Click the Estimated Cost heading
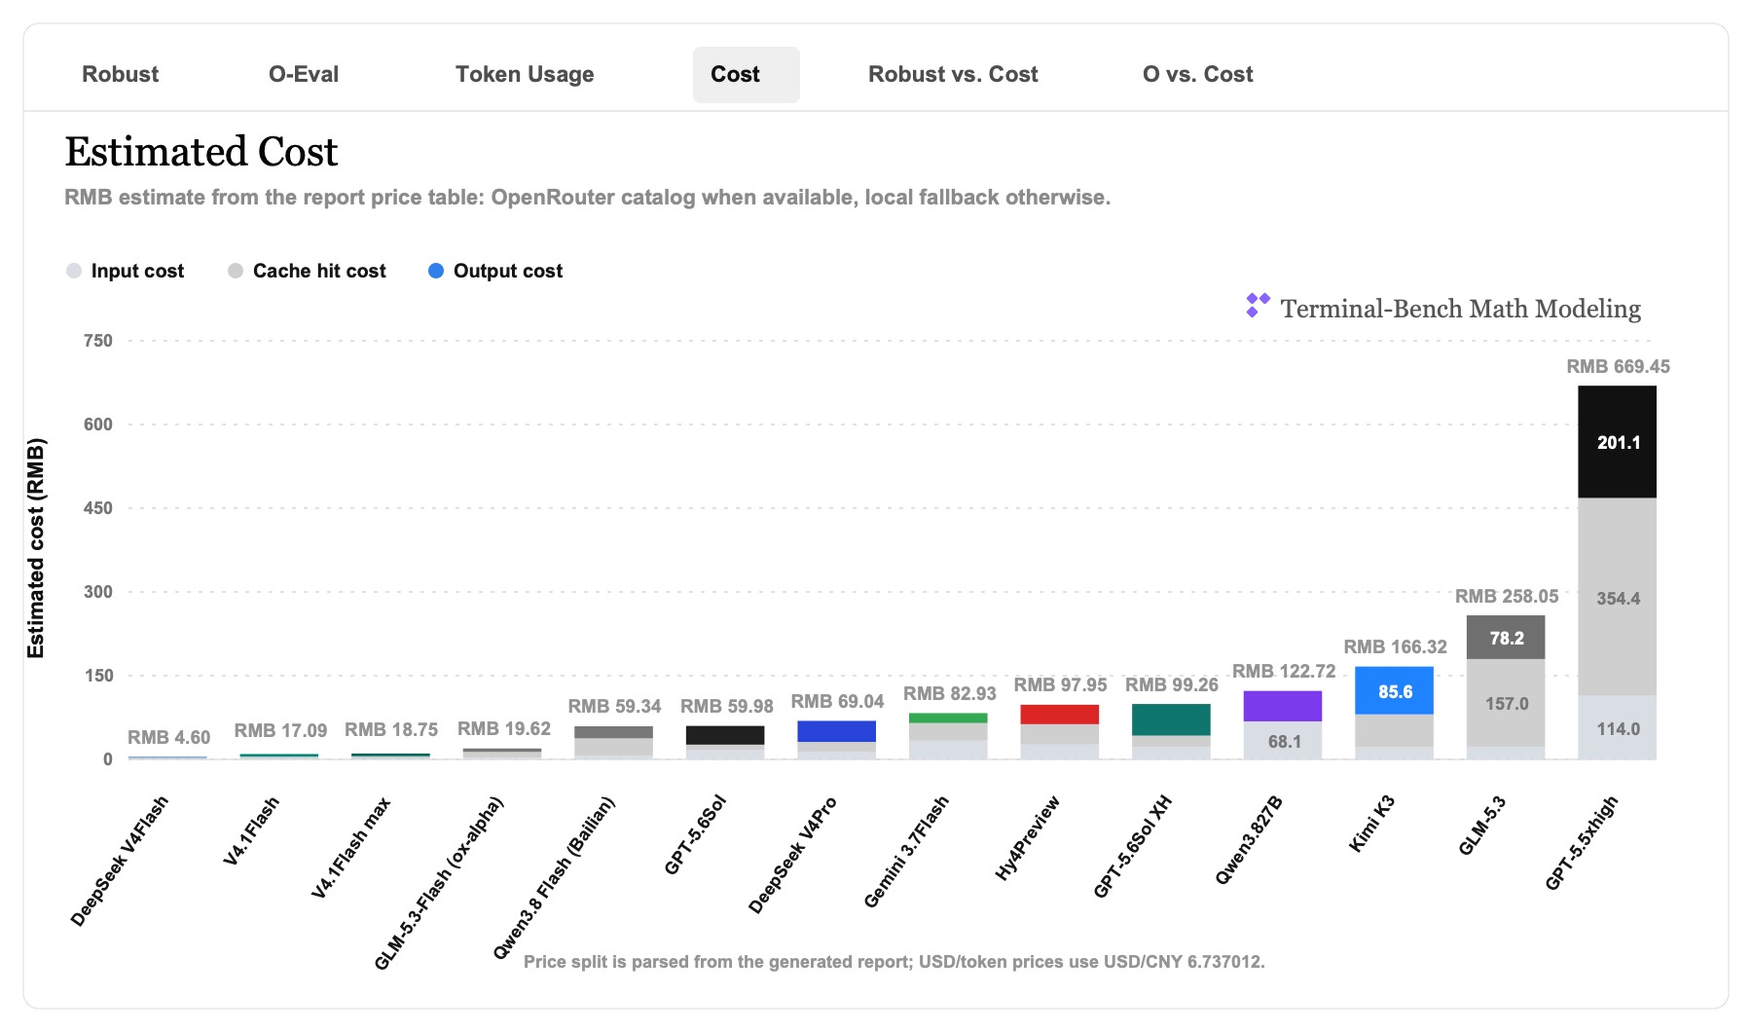The image size is (1752, 1032). click(201, 152)
